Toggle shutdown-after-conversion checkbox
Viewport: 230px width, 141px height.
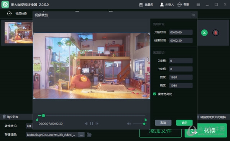tap(198, 117)
